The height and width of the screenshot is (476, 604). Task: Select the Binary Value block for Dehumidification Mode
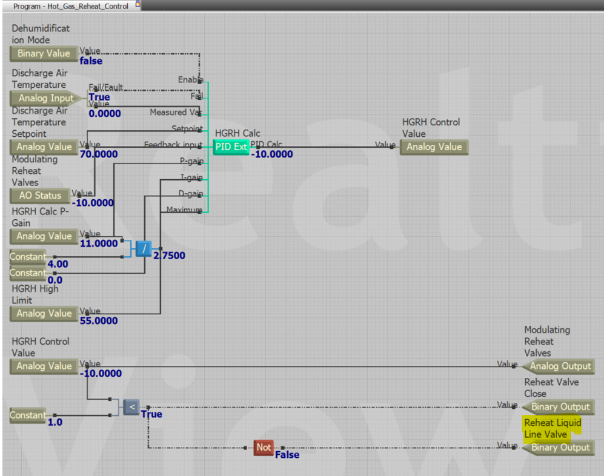click(x=43, y=54)
